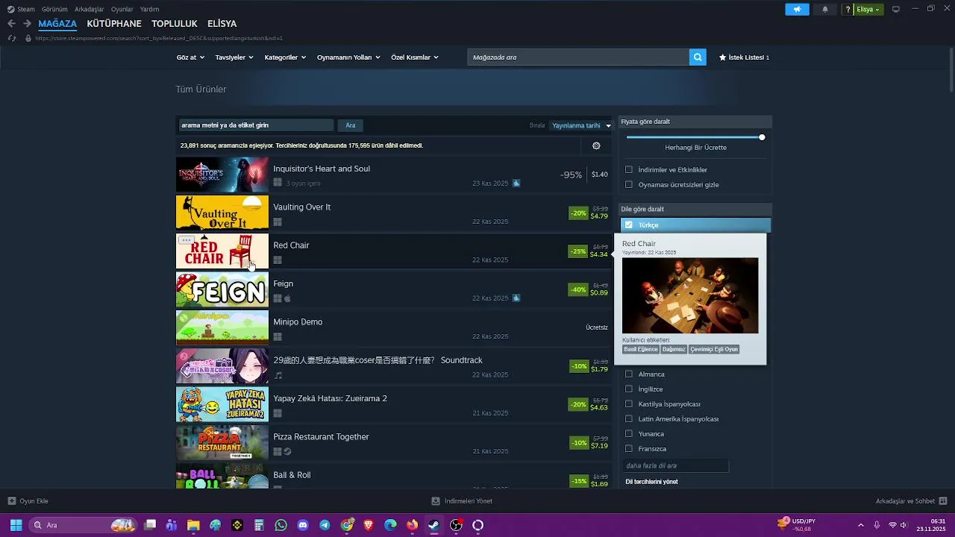Open the Pizza Restaurant Together thumbnail
Image resolution: width=955 pixels, height=537 pixels.
click(x=222, y=443)
